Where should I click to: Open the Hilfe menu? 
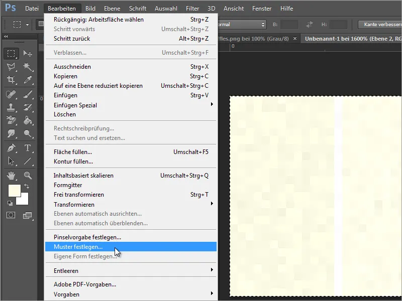coord(286,9)
